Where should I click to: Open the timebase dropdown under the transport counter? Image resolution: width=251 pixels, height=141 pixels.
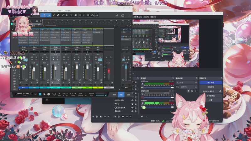click(x=25, y=96)
